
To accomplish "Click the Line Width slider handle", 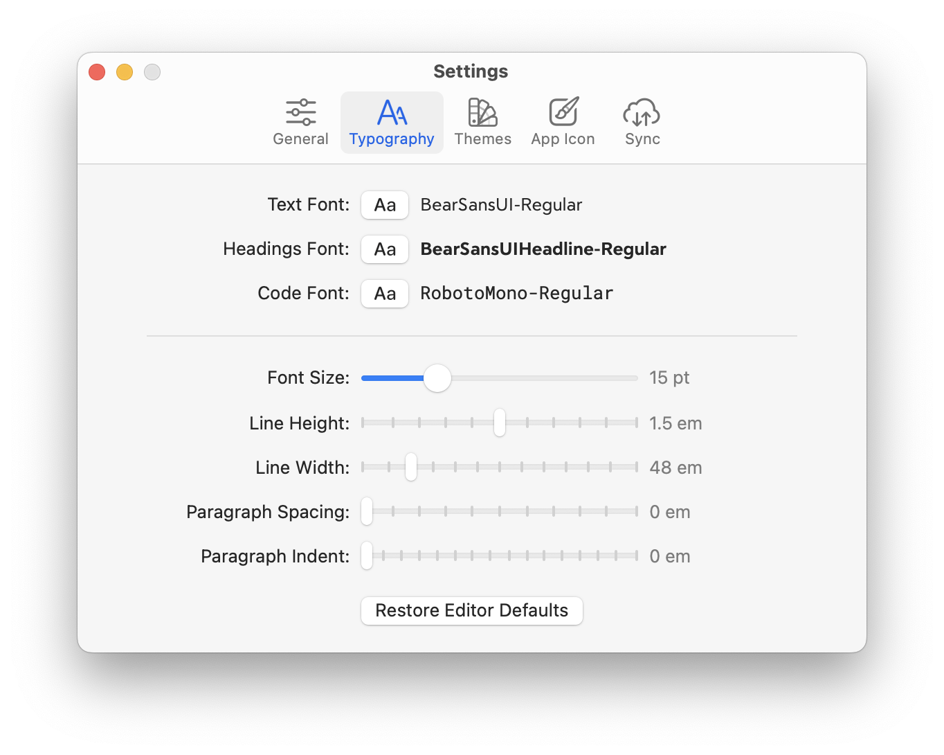I will click(411, 467).
